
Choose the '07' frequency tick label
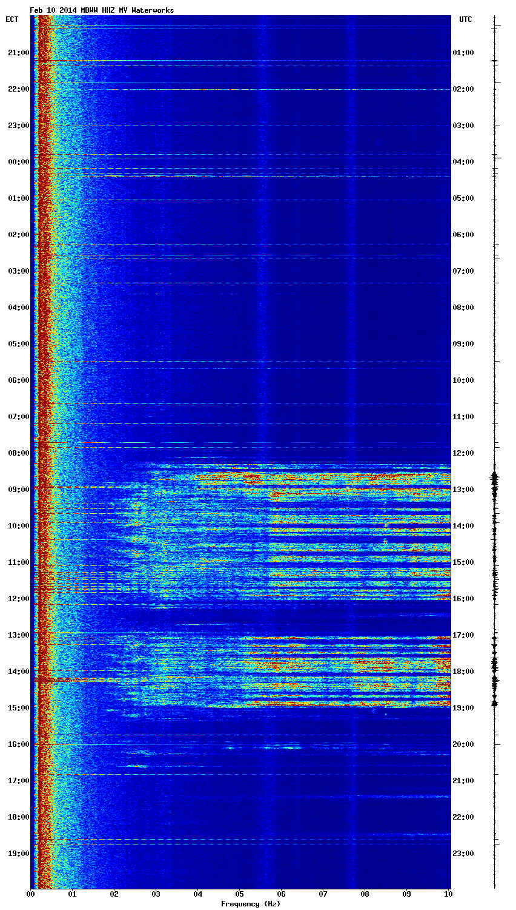pos(323,894)
